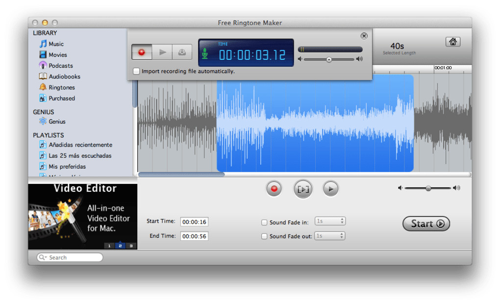The width and height of the screenshot is (500, 304).
Task: Toggle the Sound Fade out checkbox
Action: coord(264,236)
